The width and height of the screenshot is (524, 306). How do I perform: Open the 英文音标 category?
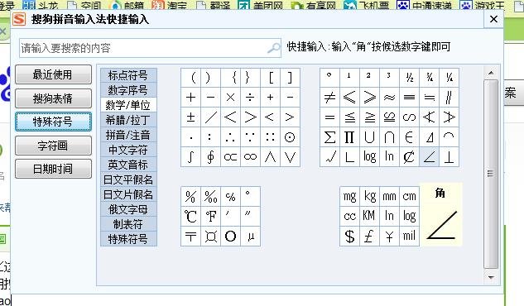point(128,165)
